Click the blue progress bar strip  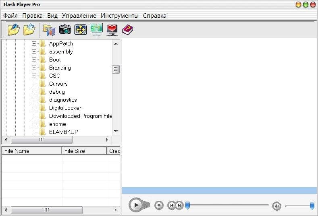point(219,191)
